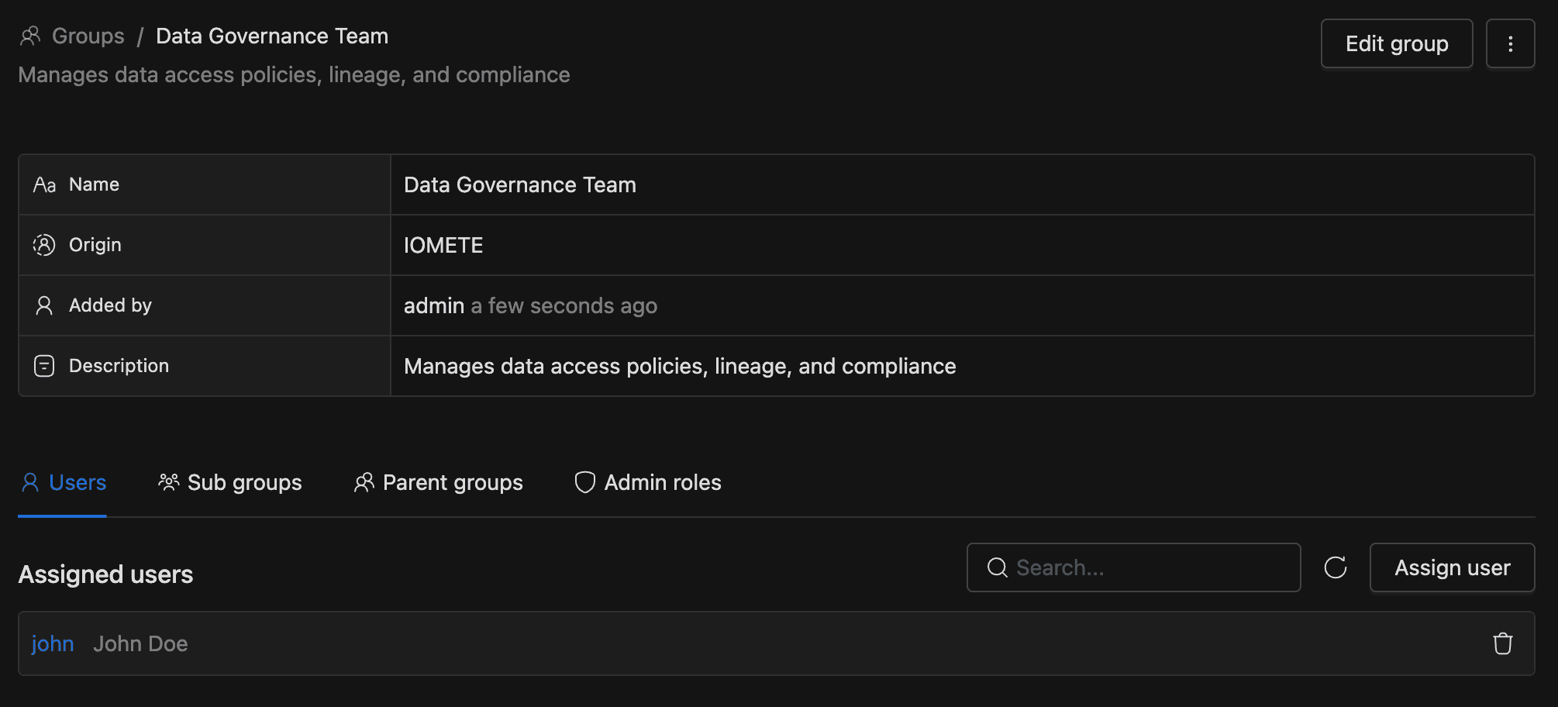Remove user john with the trash icon
The width and height of the screenshot is (1558, 707).
coord(1502,643)
